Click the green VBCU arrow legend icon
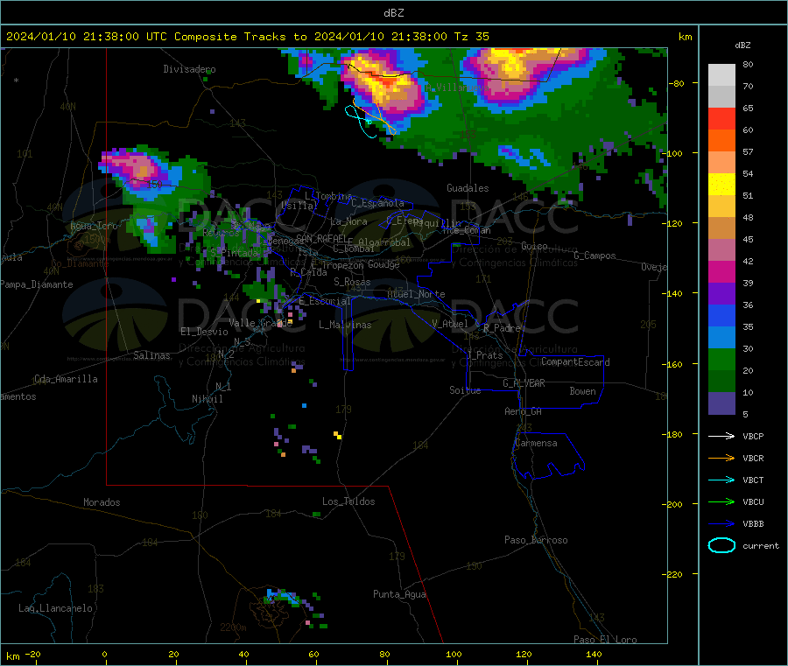The image size is (788, 666). 721,501
